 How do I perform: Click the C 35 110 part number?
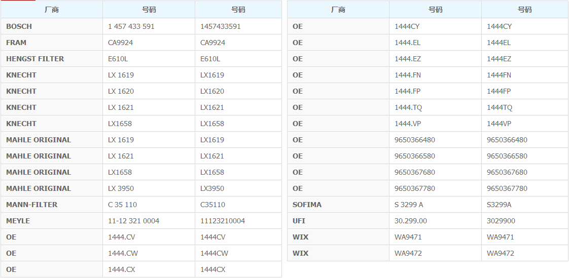(x=122, y=205)
